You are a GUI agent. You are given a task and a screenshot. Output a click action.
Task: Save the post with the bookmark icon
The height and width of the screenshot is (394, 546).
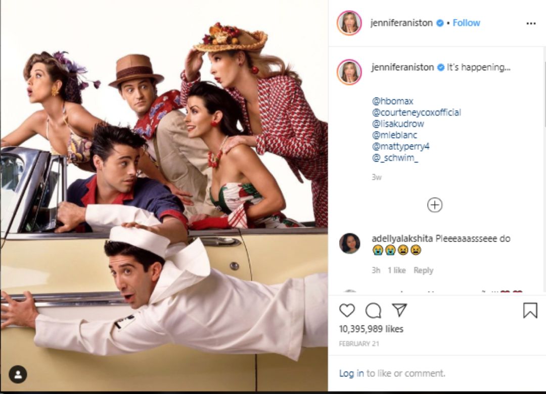[530, 310]
